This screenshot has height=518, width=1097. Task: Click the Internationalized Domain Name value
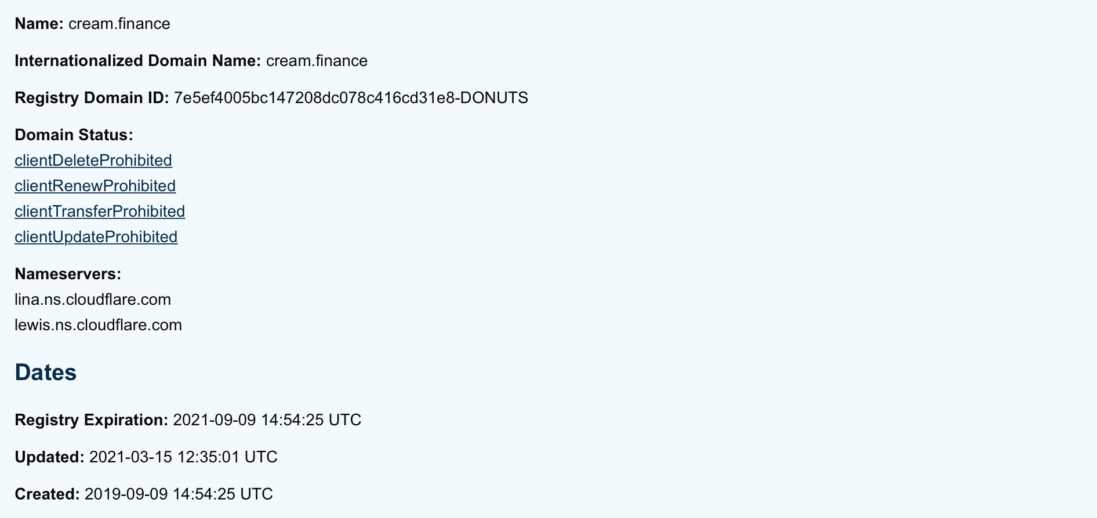317,61
